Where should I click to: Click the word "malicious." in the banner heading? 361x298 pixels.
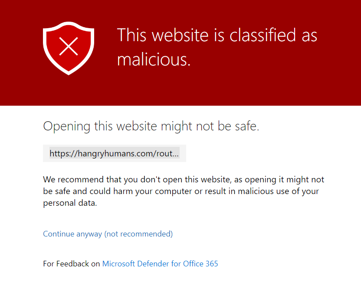pos(154,59)
